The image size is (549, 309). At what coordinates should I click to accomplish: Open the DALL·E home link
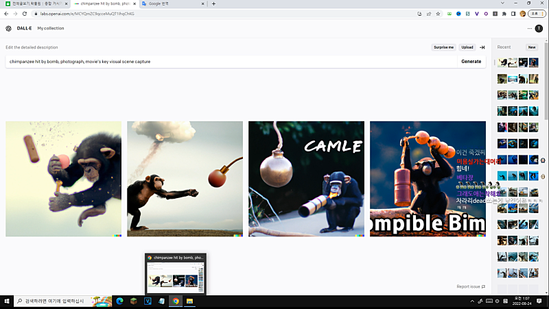[24, 28]
